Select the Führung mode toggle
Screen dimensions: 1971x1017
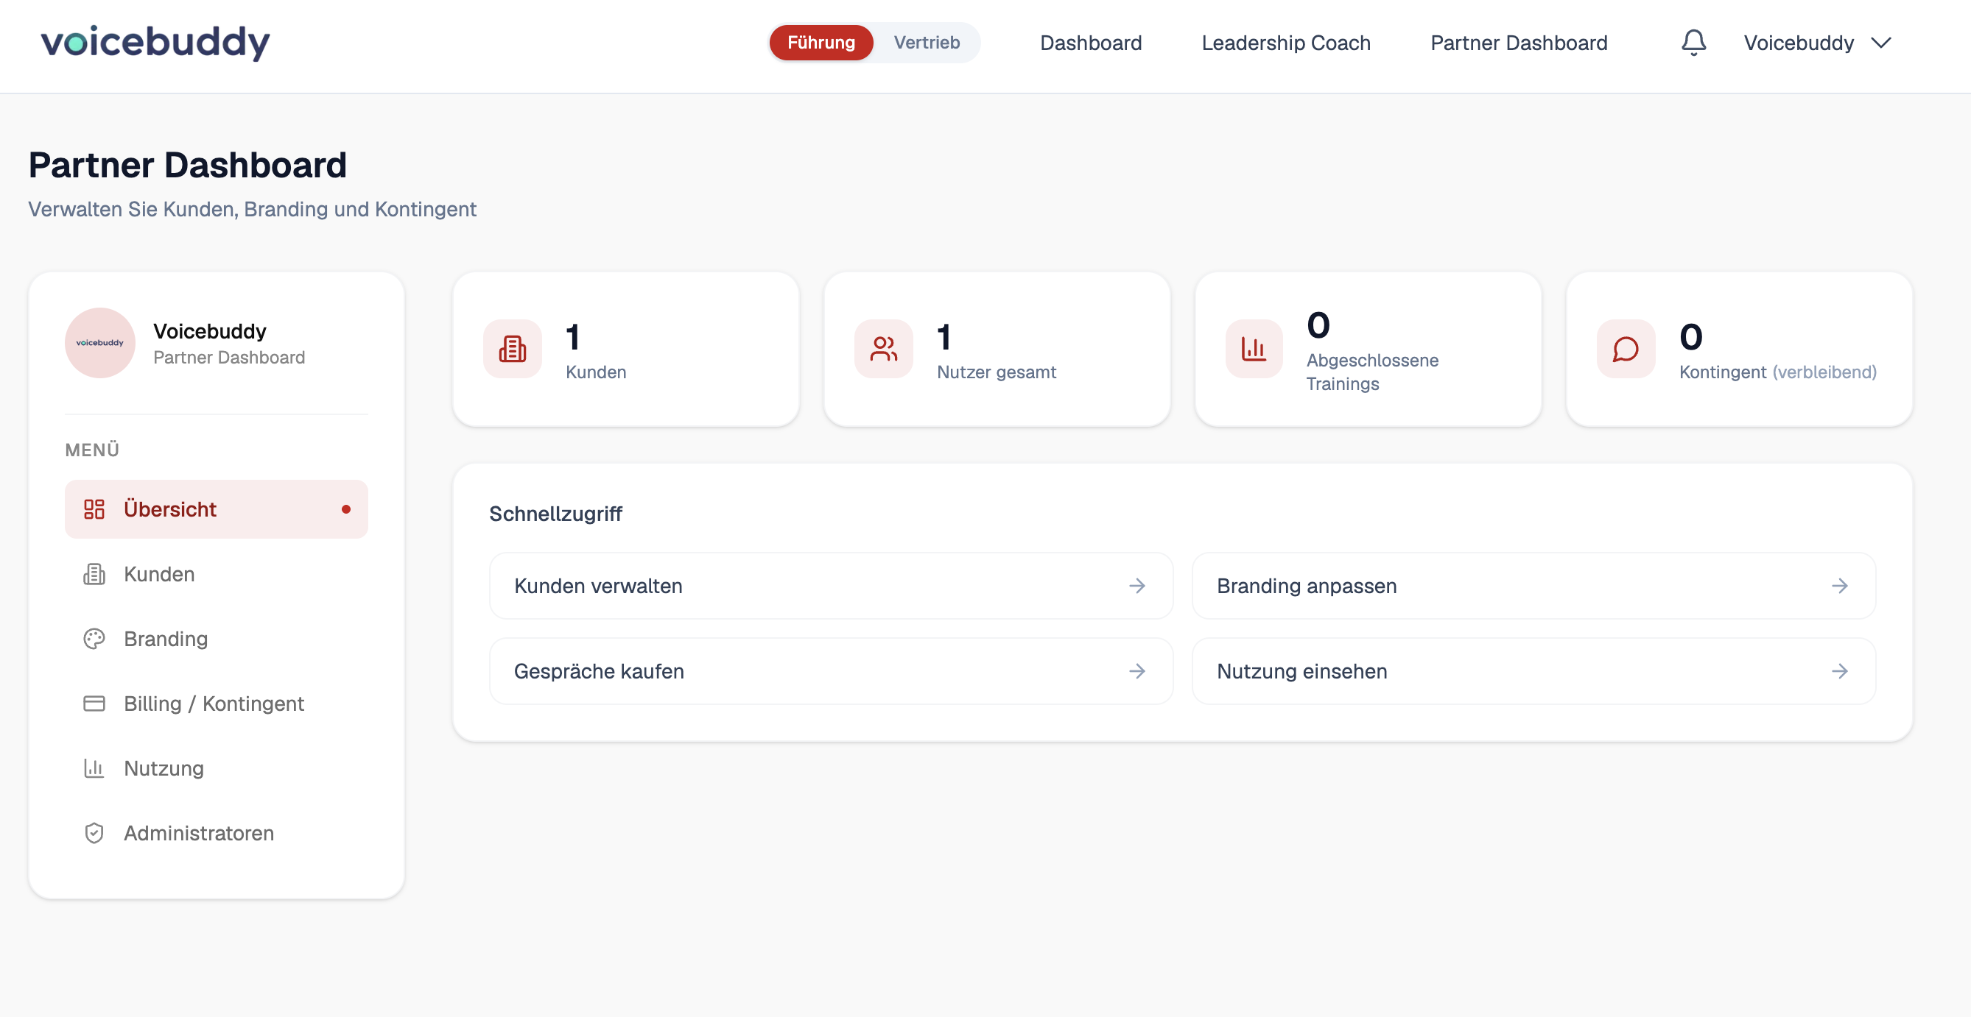[821, 42]
